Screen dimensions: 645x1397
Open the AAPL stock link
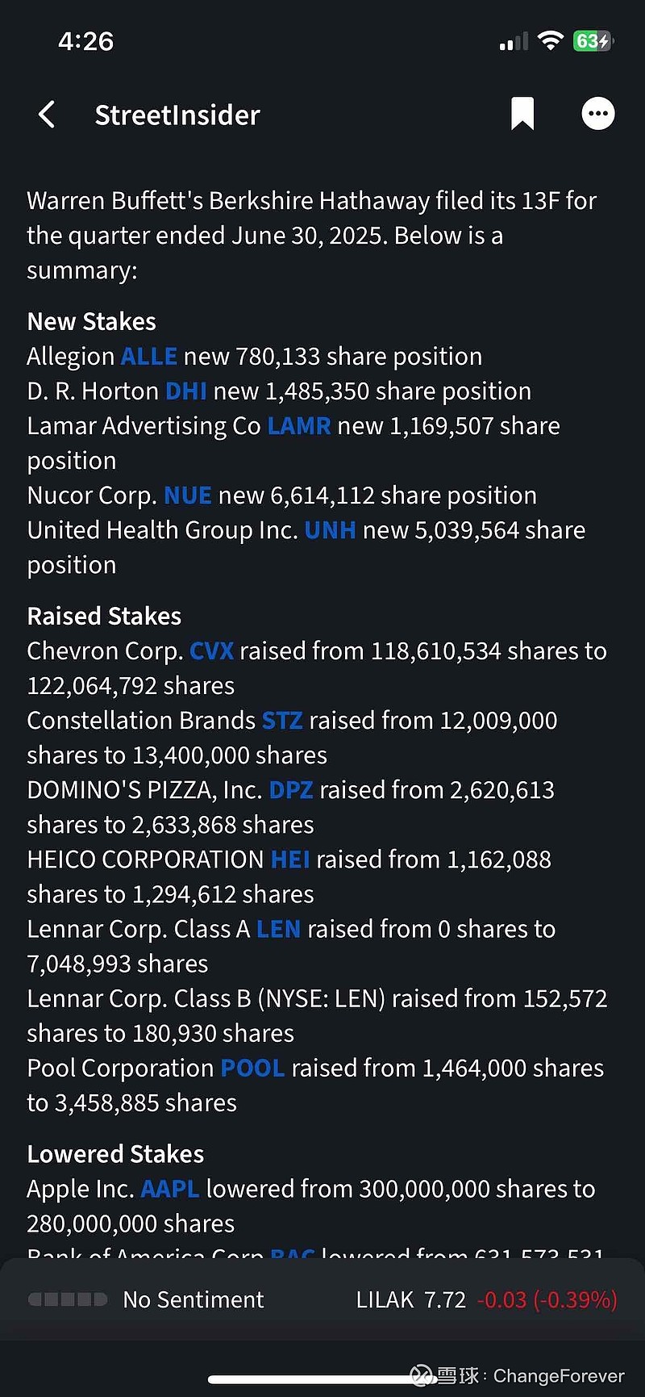[x=169, y=1188]
